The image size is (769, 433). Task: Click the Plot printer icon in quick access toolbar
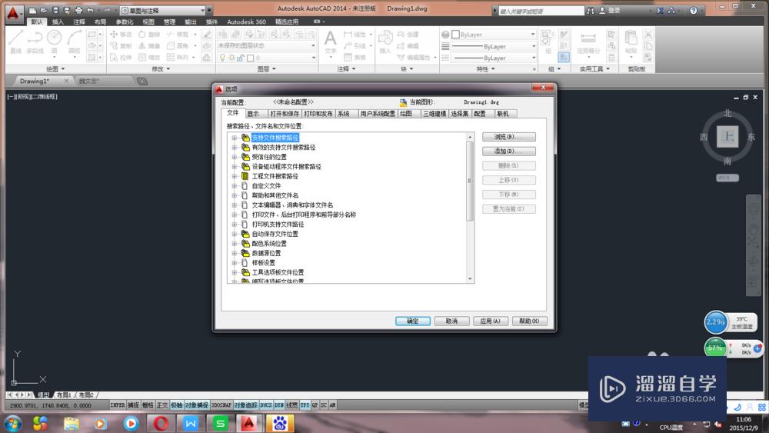(78, 10)
